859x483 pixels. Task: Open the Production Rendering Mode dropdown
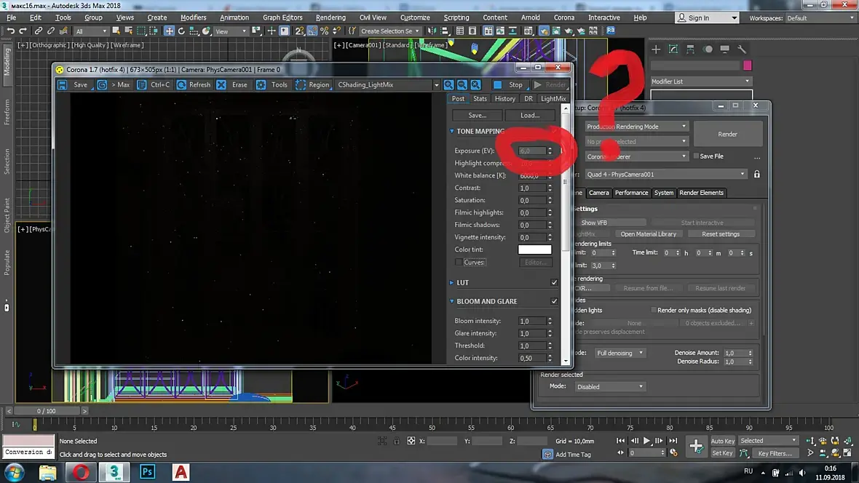(636, 127)
